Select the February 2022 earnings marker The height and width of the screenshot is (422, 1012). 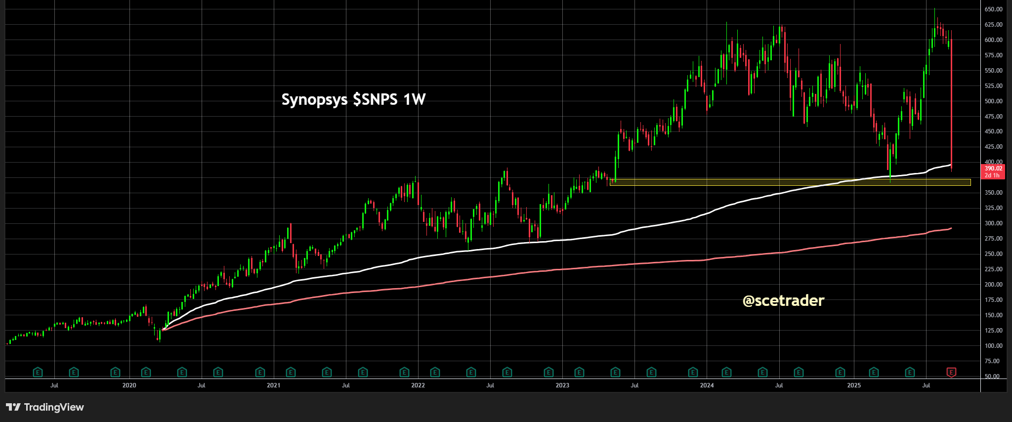coord(435,372)
